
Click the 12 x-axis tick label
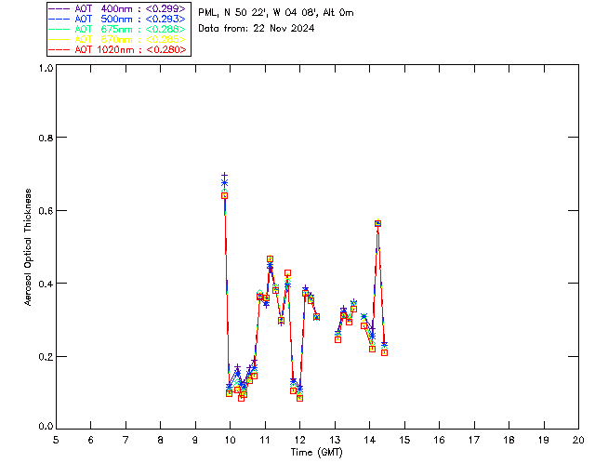point(299,440)
